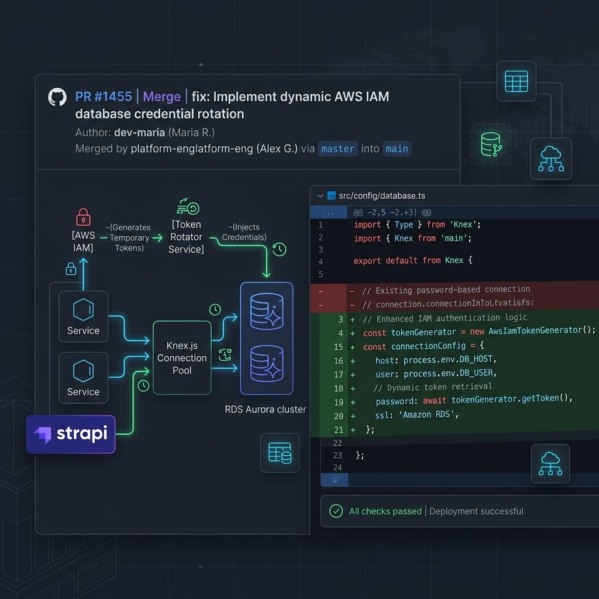Click the cloud network icon over the code panel
Image resolution: width=599 pixels, height=599 pixels.
pyautogui.click(x=550, y=463)
